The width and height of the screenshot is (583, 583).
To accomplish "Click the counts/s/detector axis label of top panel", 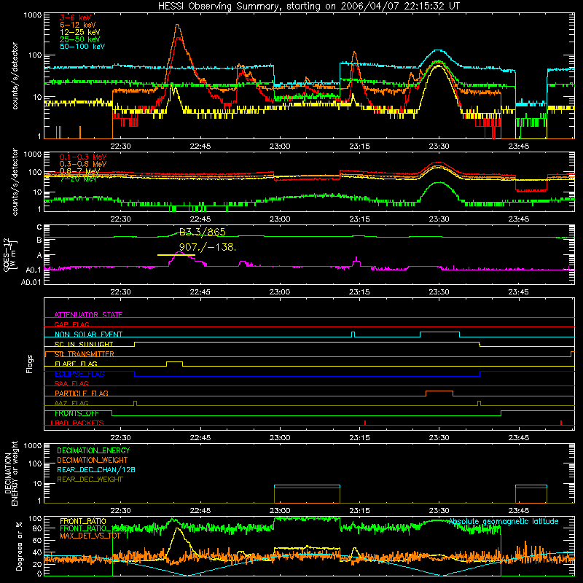I will pyautogui.click(x=15, y=76).
